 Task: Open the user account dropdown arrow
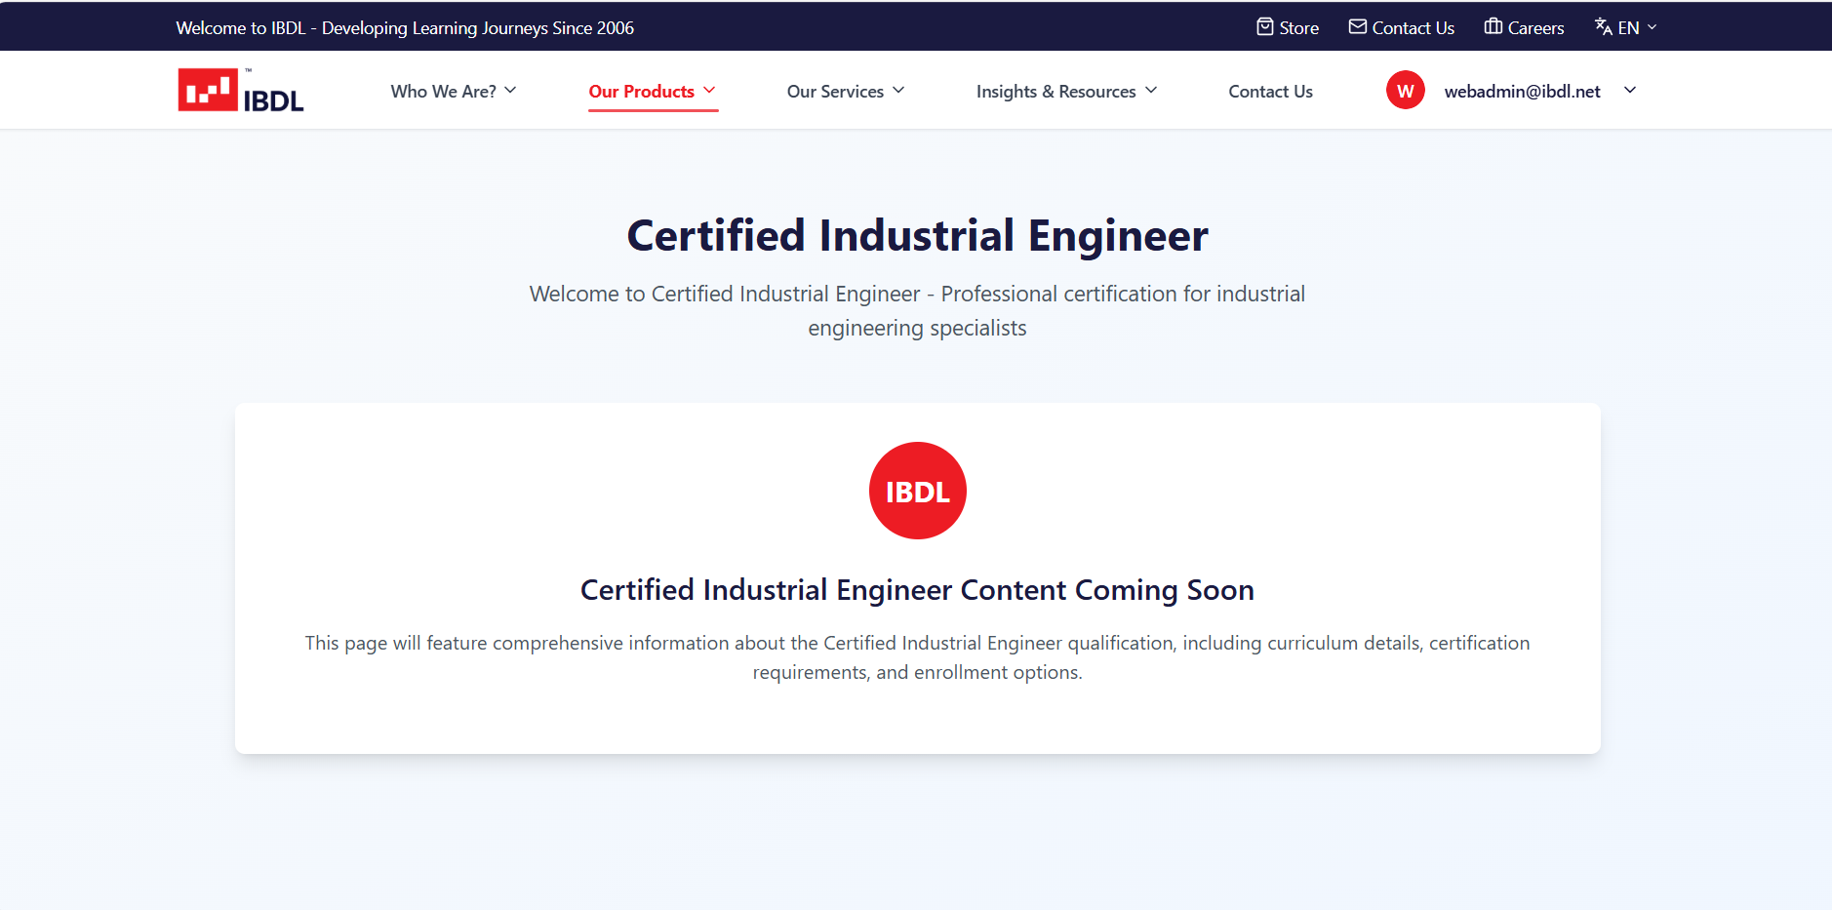pos(1629,91)
